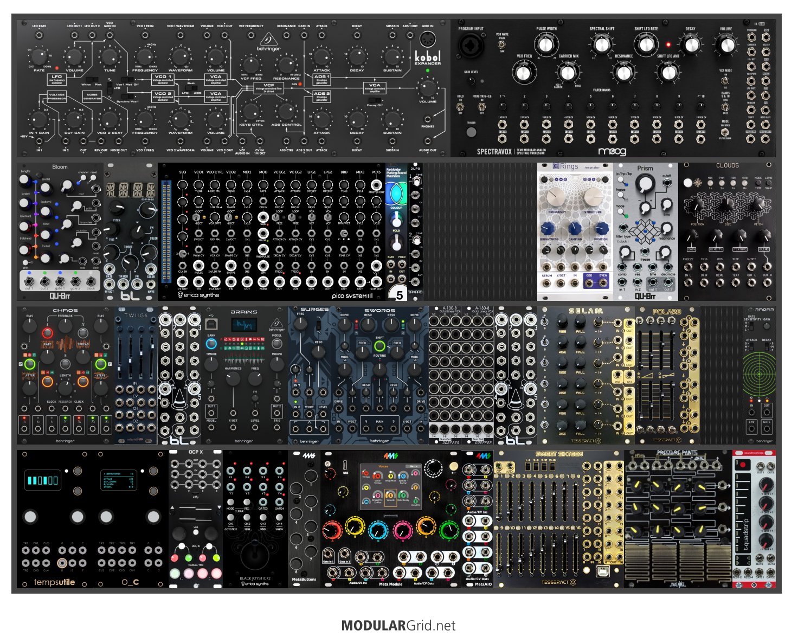
Task: Click the Spectral Shift knob
Action: tap(602, 44)
